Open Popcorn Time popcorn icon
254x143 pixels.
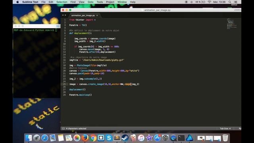(x=133, y=138)
